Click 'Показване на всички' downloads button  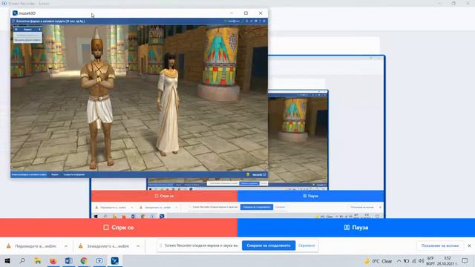tap(440, 245)
